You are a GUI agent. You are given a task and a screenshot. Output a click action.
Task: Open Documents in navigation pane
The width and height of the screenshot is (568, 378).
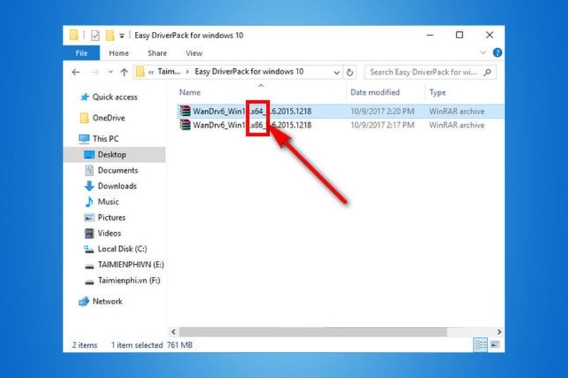pos(118,170)
